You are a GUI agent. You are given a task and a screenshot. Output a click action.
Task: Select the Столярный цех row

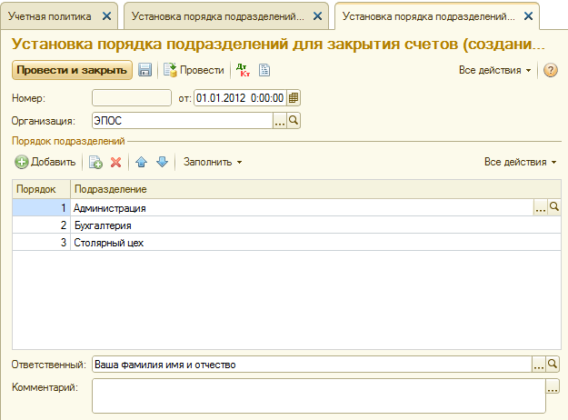point(286,243)
